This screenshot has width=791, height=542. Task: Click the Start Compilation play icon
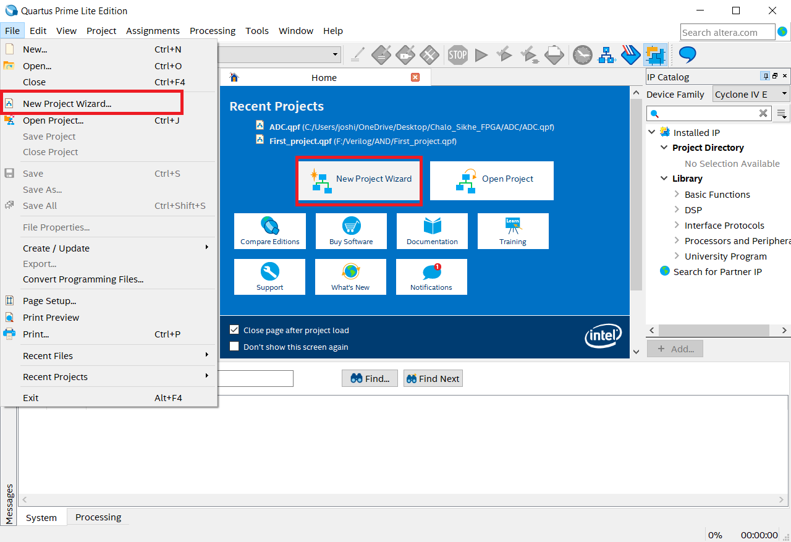click(x=481, y=55)
